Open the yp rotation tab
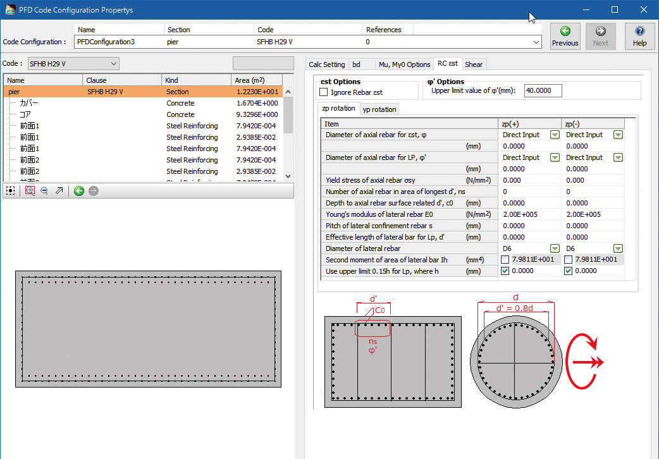659x459 pixels. (x=379, y=109)
